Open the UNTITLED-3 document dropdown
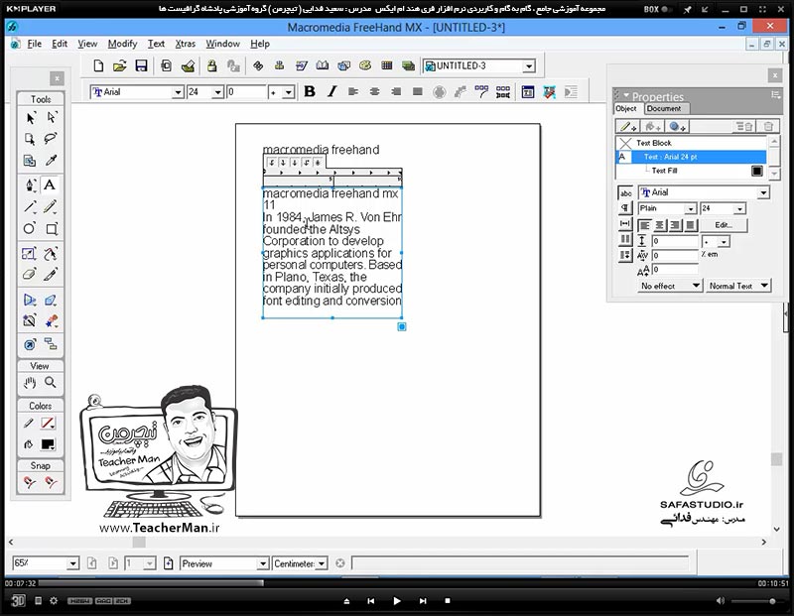 click(529, 66)
